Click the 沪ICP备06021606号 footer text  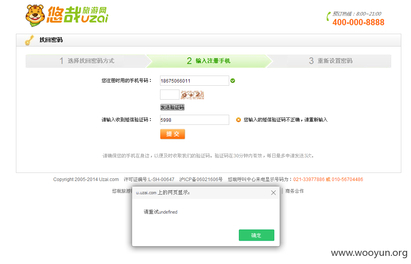(x=201, y=179)
